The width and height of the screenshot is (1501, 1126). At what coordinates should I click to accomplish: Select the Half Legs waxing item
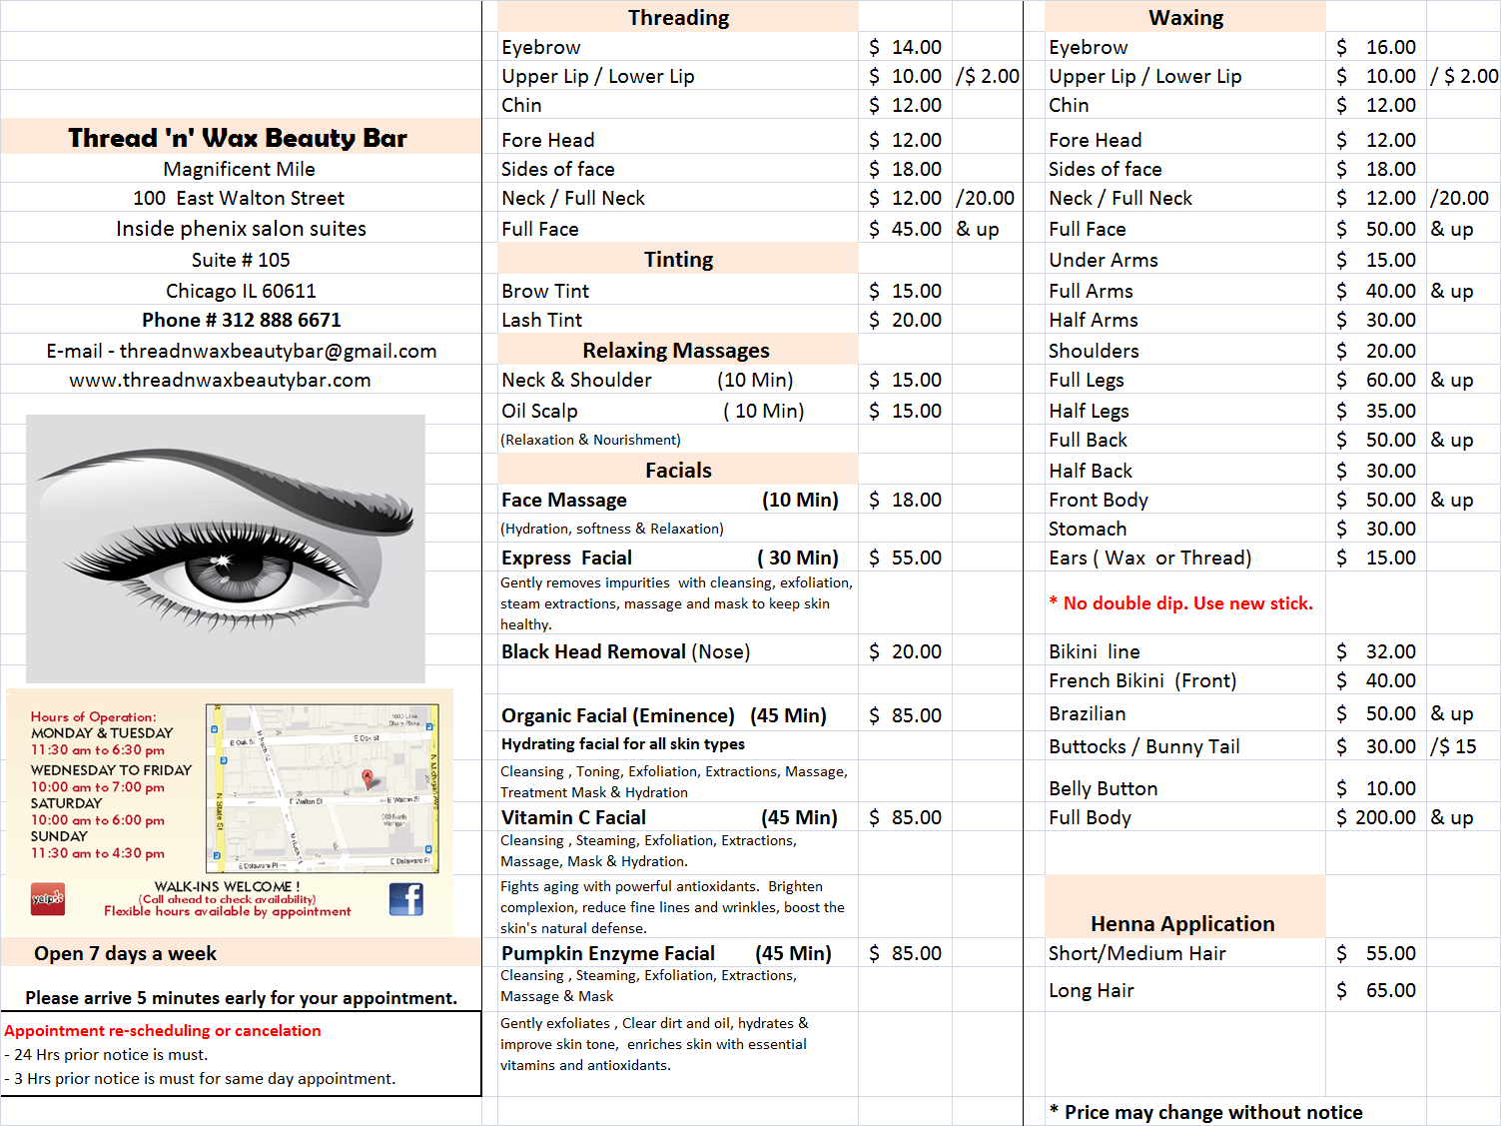pyautogui.click(x=1089, y=411)
